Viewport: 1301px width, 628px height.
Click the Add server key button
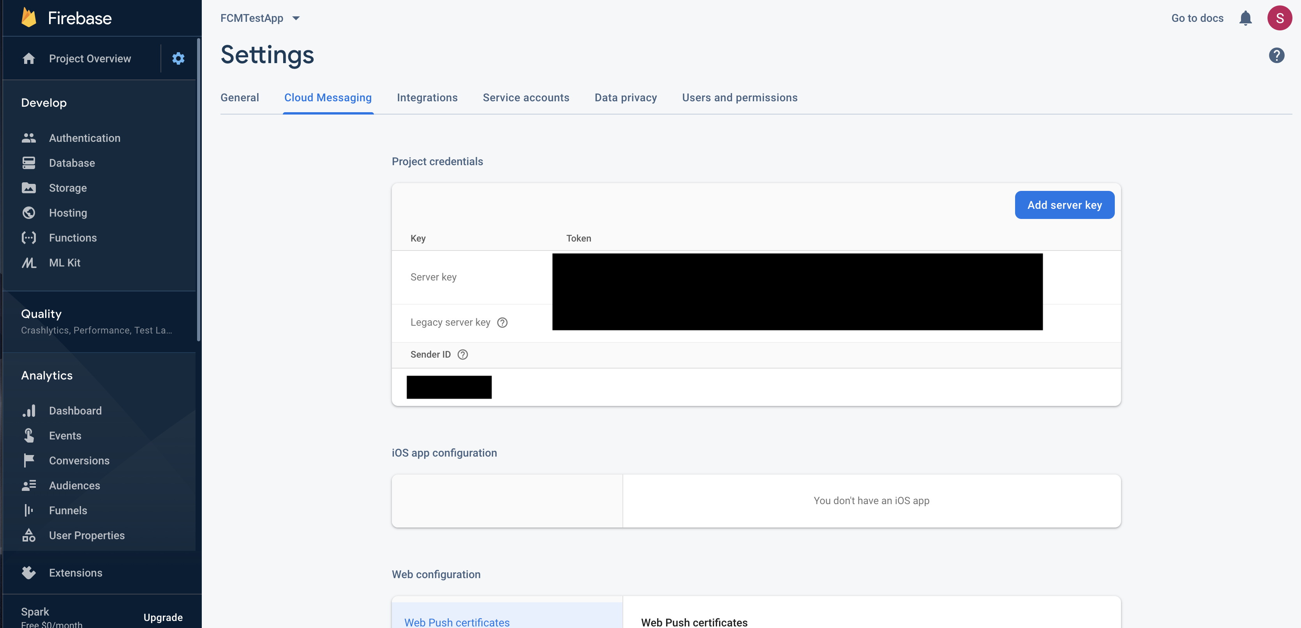tap(1064, 205)
